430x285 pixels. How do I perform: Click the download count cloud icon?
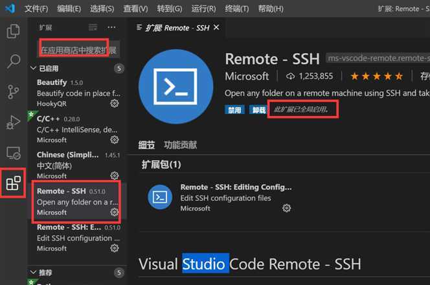(290, 76)
